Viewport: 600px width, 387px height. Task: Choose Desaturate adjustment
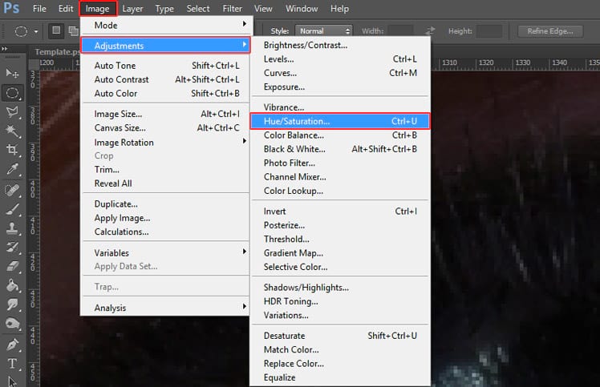pyautogui.click(x=340, y=336)
